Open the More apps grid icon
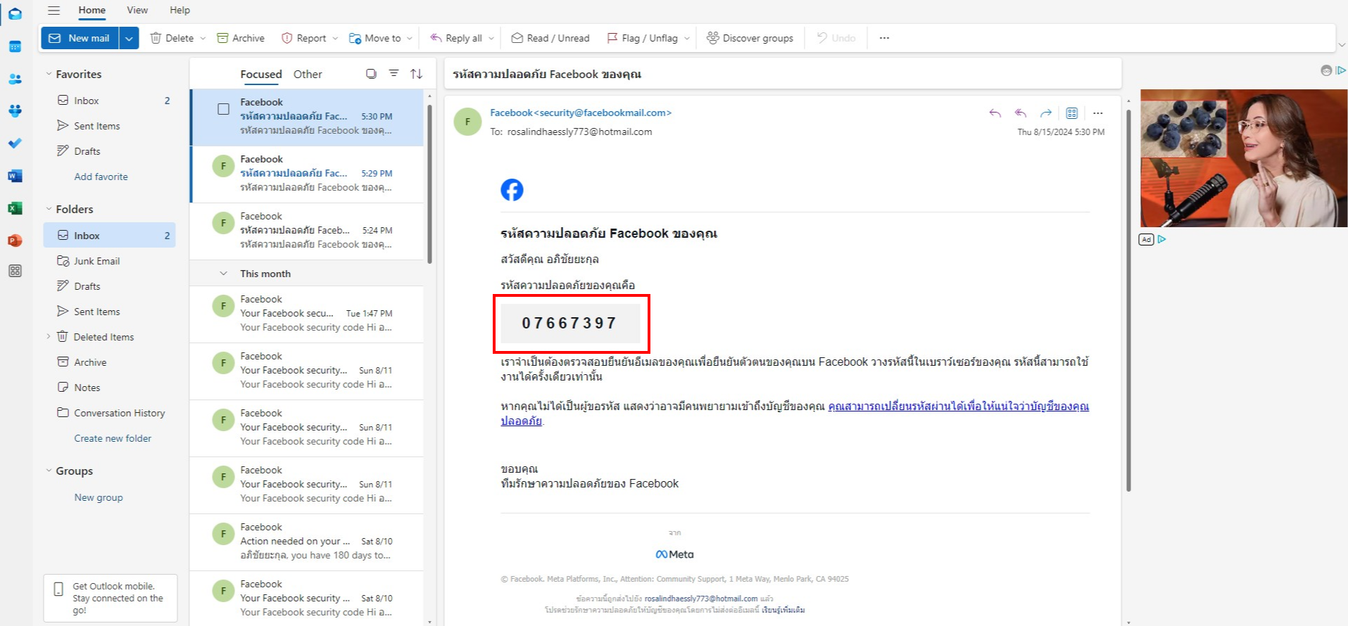Image resolution: width=1348 pixels, height=626 pixels. pos(15,271)
